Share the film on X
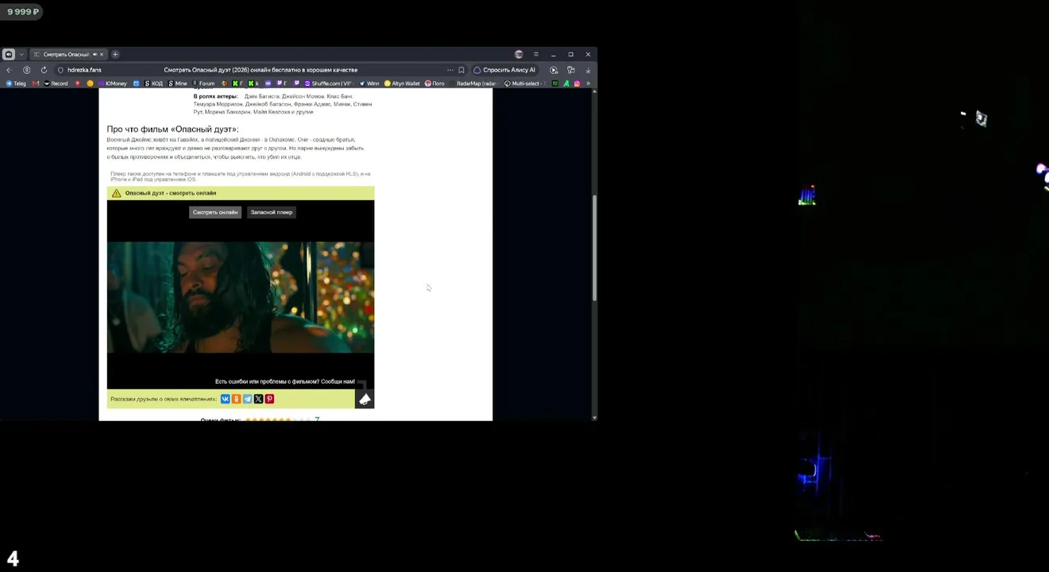Viewport: 1049px width, 572px height. pos(259,399)
